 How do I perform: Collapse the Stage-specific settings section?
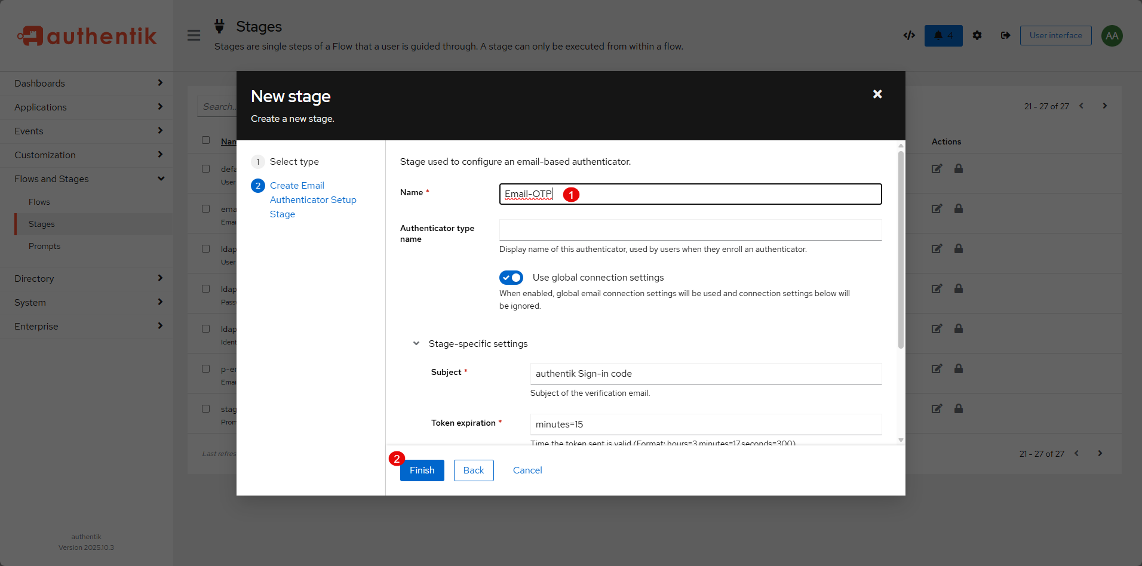pos(416,344)
